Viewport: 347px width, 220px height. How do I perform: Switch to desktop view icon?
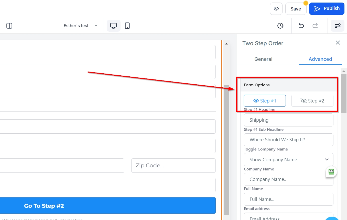tap(113, 26)
